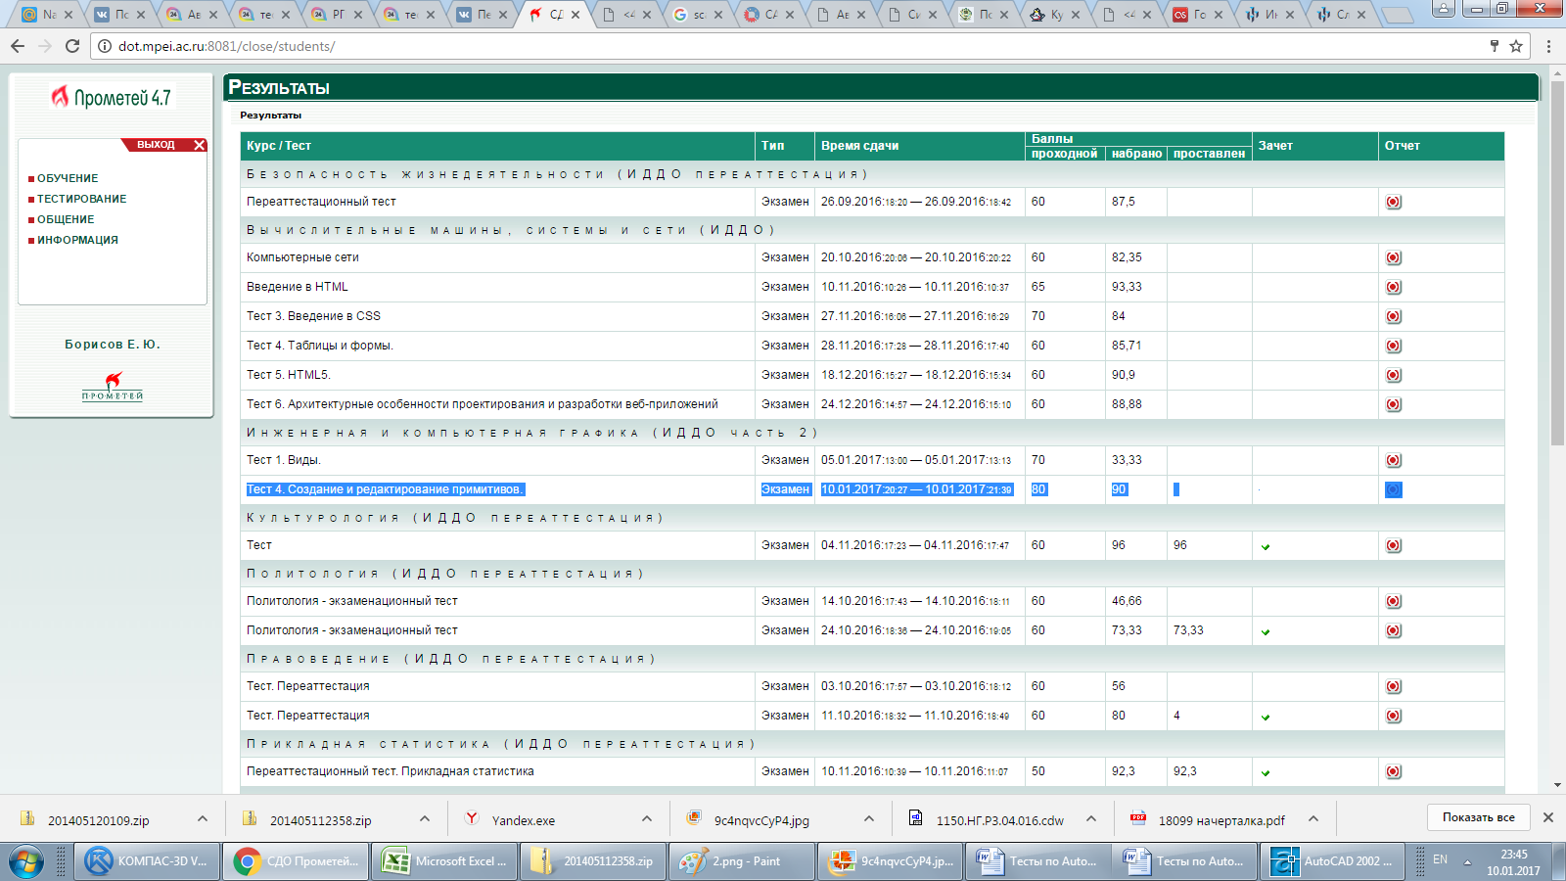Screen dimensions: 1566x881
Task: Open report for Тест 5. HTML5 row
Action: (x=1394, y=375)
